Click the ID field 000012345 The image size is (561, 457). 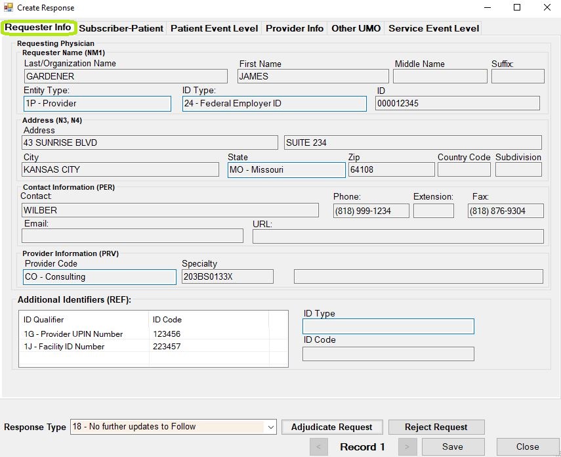[x=457, y=104]
